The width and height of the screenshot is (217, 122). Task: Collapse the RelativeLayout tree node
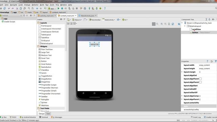click(x=185, y=26)
